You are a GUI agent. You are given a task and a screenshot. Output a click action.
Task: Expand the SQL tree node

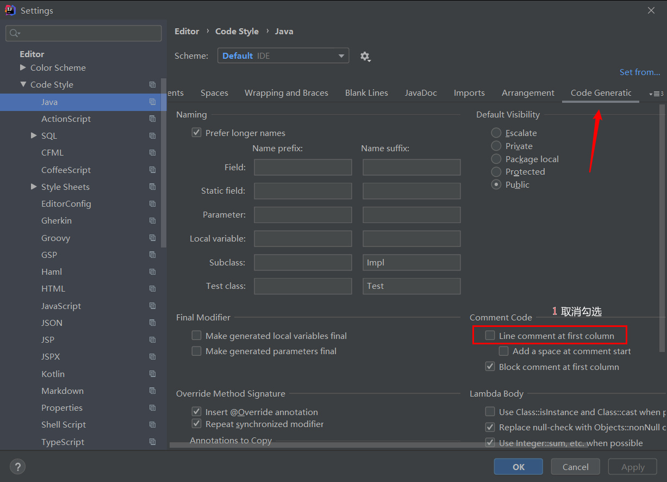(34, 135)
